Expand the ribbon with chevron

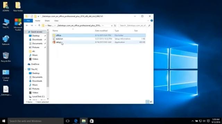(148, 21)
